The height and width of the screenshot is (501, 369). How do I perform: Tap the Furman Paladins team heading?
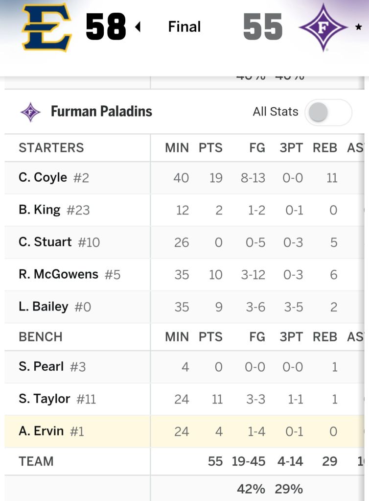point(101,112)
